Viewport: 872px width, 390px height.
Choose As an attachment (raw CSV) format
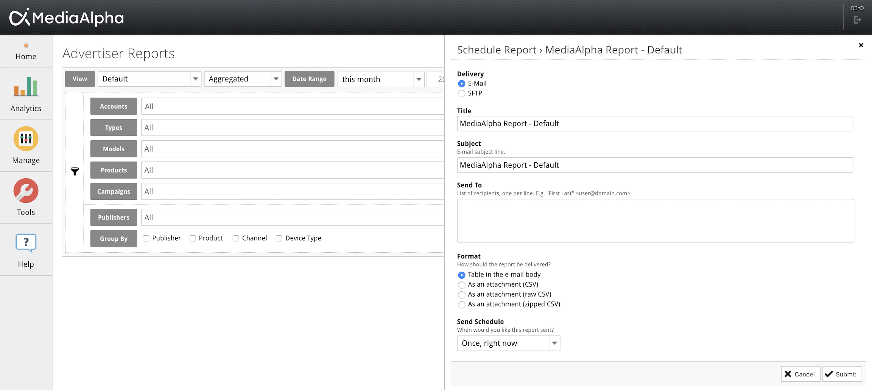[x=461, y=295]
